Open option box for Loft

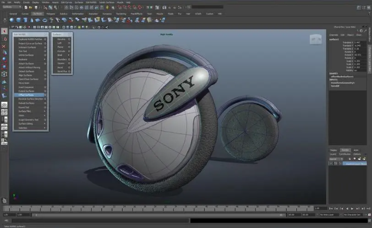pyautogui.click(x=69, y=43)
